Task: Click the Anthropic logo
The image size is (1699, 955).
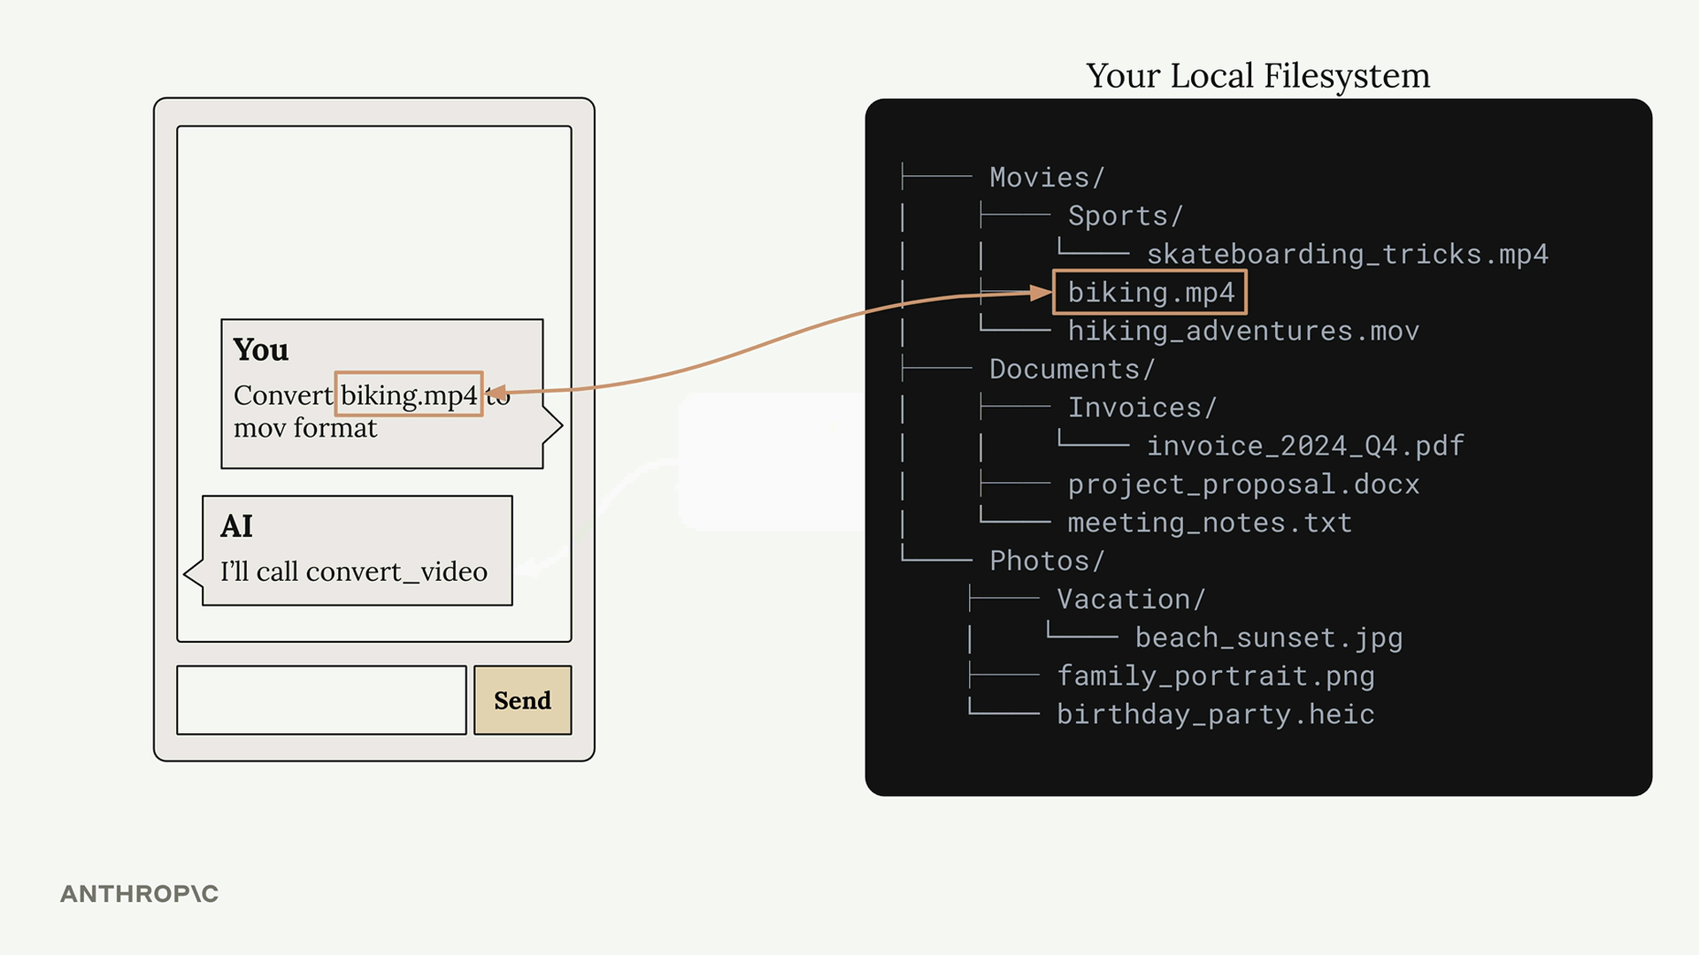Action: tap(139, 894)
